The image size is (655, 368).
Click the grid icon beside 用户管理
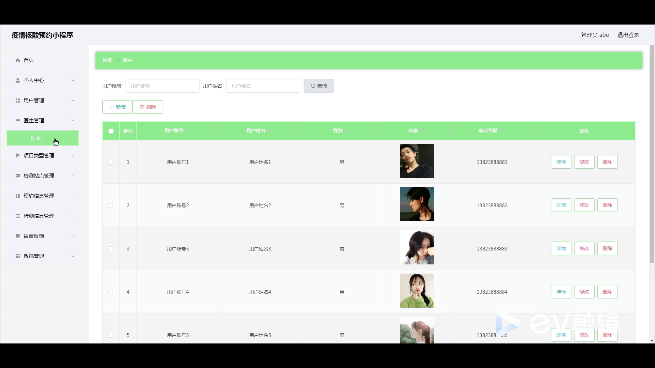18,101
